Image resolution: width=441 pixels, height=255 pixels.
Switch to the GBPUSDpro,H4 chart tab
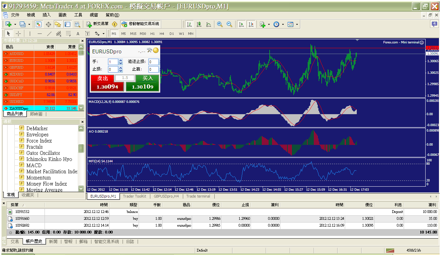point(166,196)
